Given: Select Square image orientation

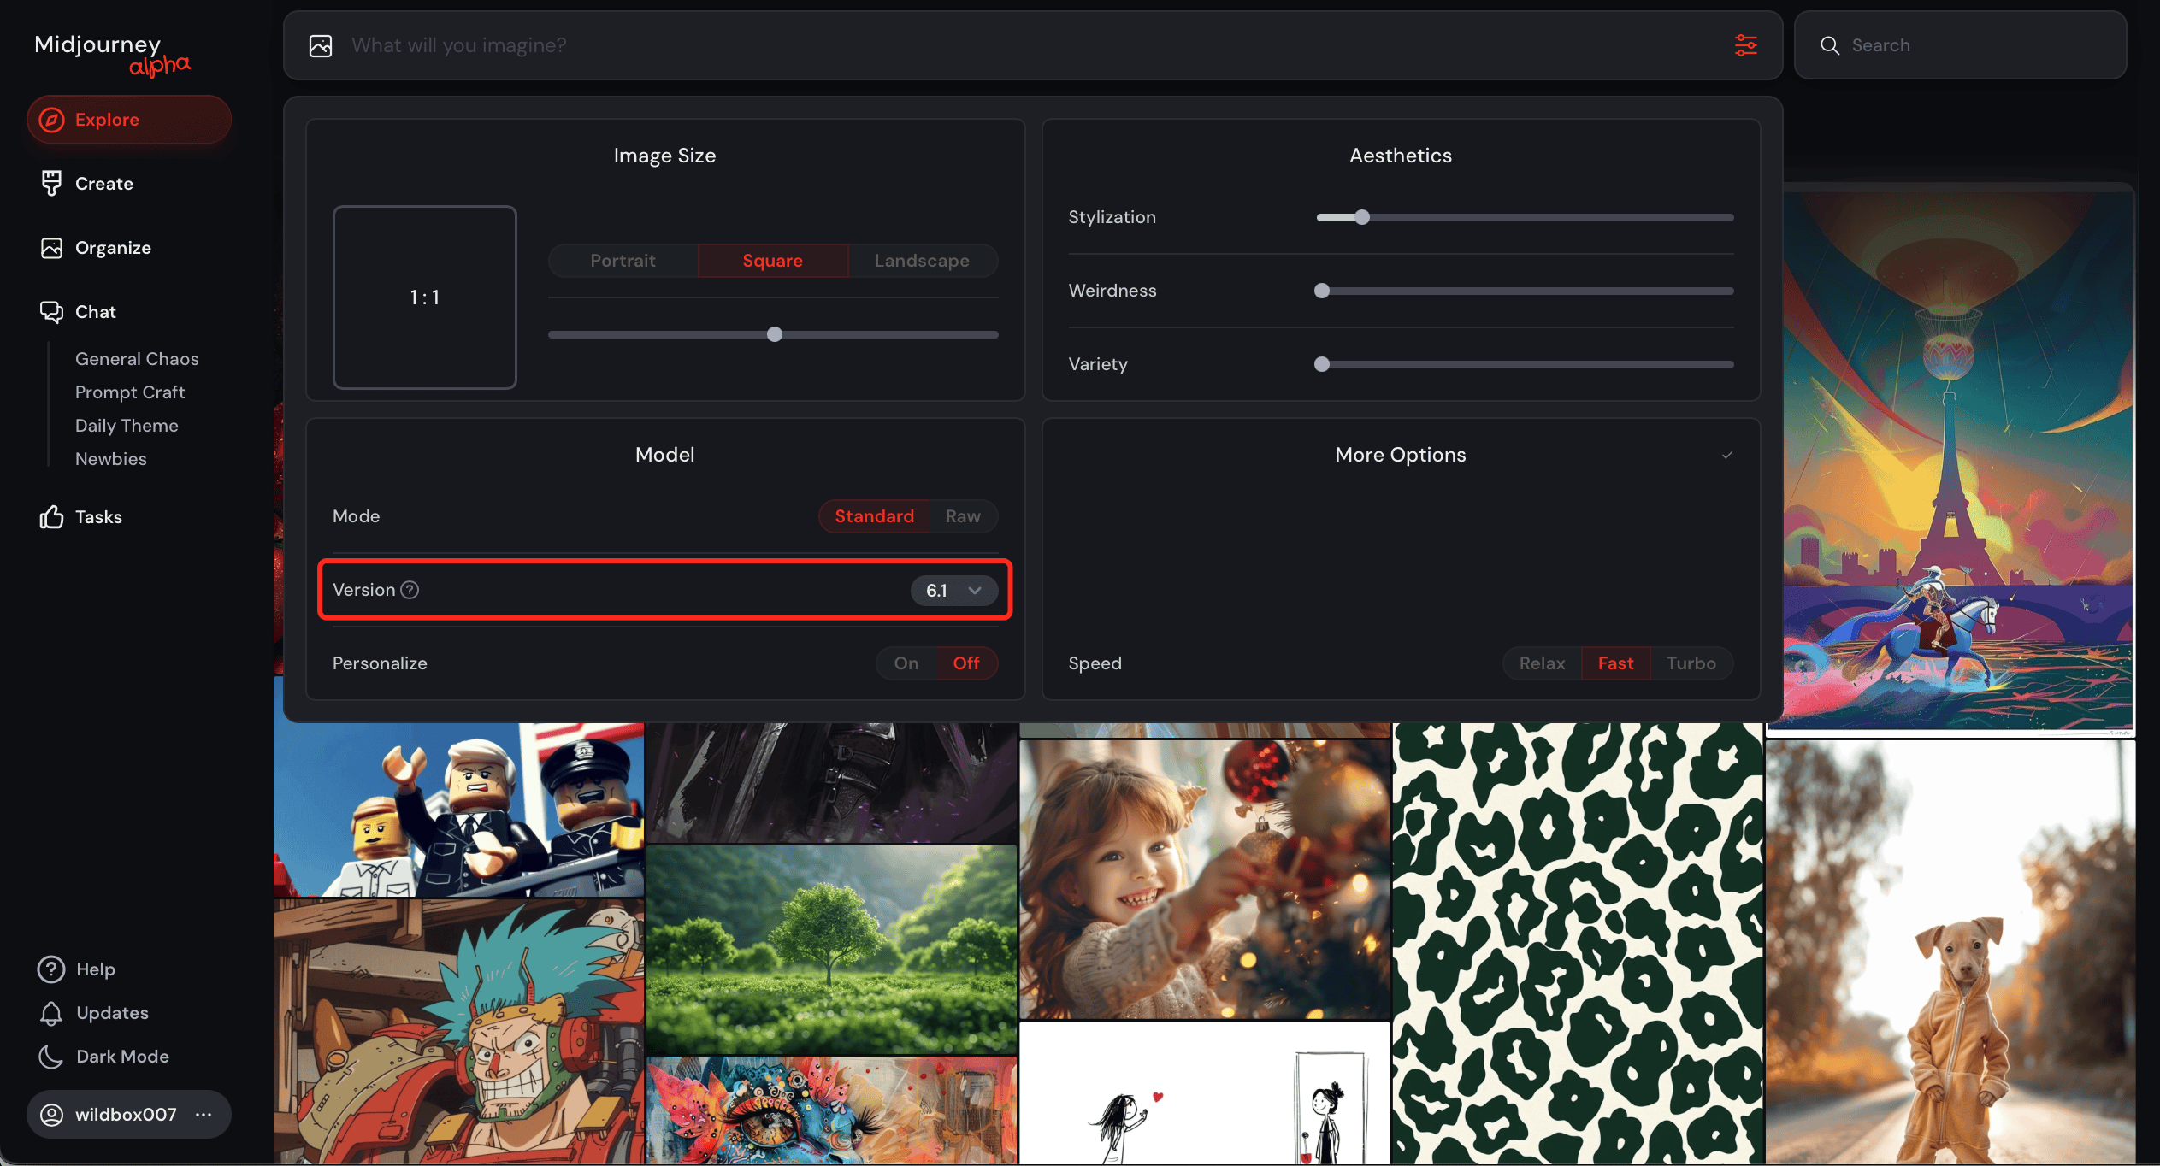Looking at the screenshot, I should (772, 261).
